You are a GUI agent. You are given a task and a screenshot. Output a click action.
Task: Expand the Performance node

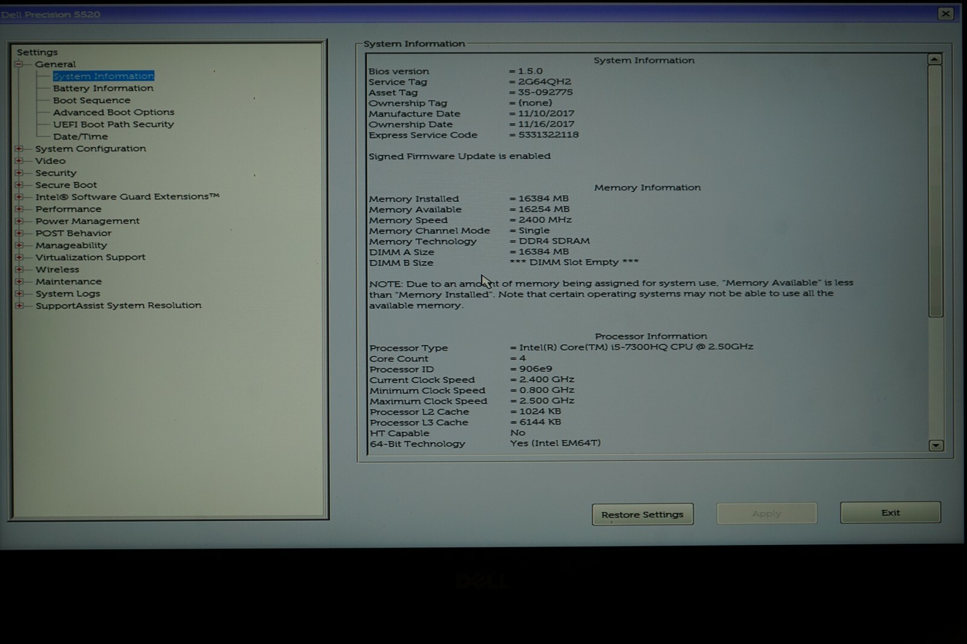19,209
